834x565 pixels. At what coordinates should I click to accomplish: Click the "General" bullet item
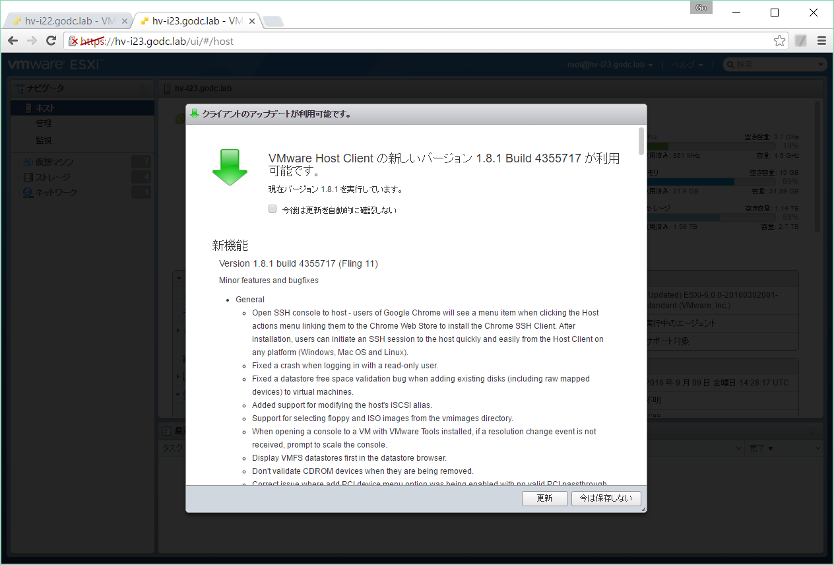click(x=250, y=300)
